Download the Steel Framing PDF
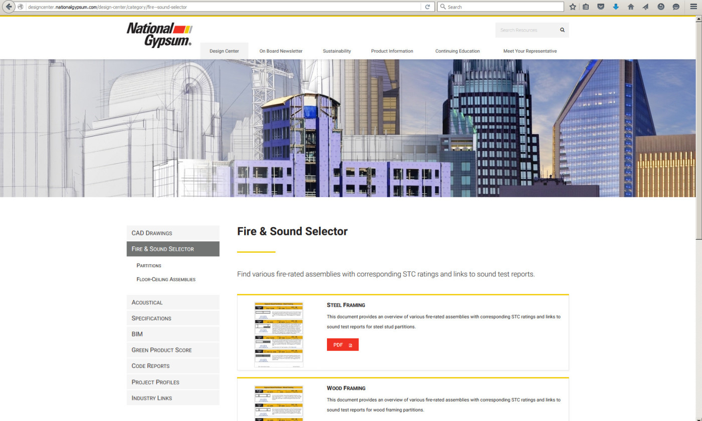 point(342,344)
